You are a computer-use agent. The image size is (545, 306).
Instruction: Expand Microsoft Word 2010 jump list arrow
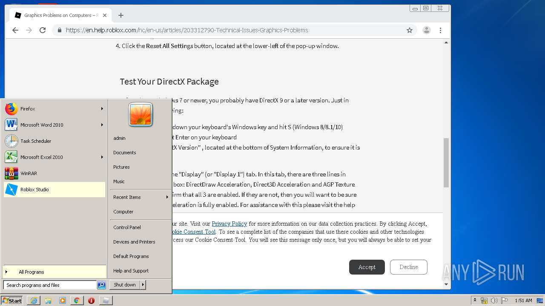102,125
